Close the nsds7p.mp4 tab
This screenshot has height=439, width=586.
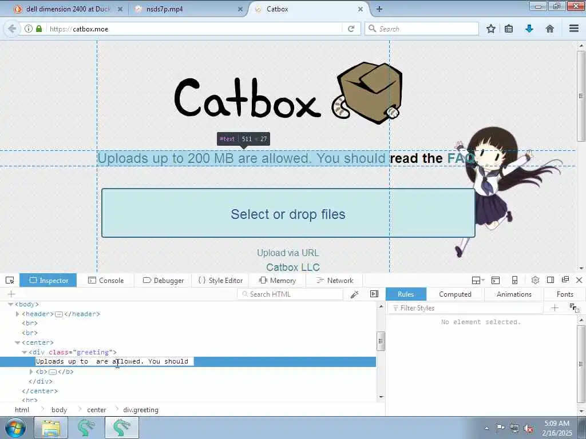(240, 9)
